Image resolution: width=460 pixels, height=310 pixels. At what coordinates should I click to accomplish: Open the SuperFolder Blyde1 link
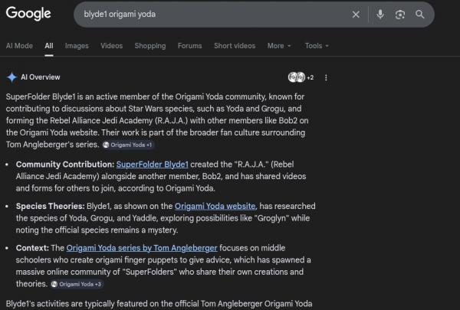tap(152, 165)
